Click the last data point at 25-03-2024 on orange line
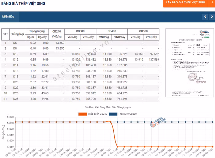The height and width of the screenshot is (158, 215). click(x=213, y=147)
